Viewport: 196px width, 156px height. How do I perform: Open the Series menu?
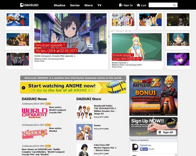point(75,5)
